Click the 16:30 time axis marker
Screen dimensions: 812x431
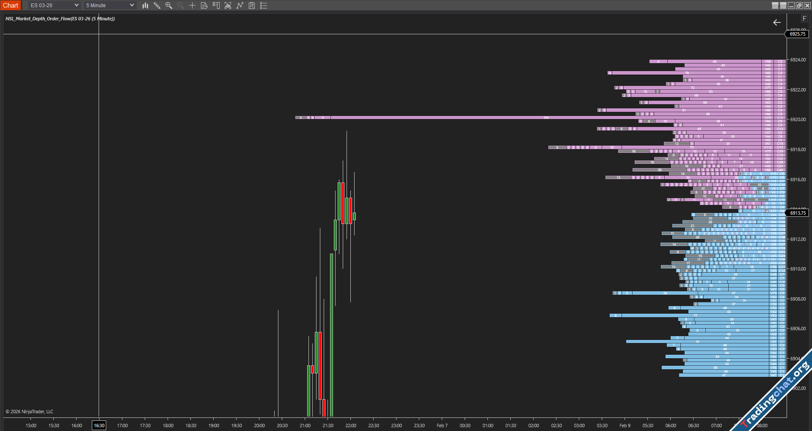pos(99,425)
